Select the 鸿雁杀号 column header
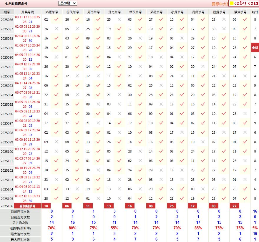259x242 pixels. coord(52,12)
